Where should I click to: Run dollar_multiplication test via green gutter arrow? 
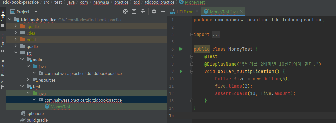point(181,71)
